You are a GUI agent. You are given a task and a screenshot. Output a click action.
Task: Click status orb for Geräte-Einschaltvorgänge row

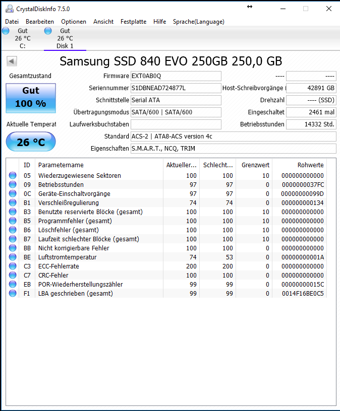(12, 194)
